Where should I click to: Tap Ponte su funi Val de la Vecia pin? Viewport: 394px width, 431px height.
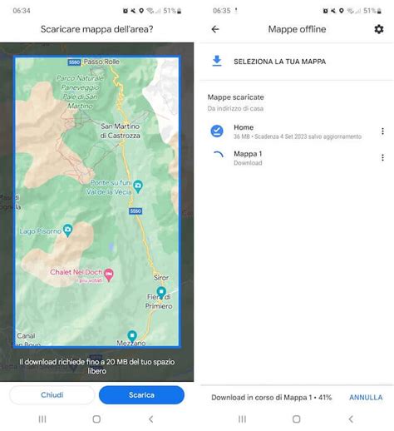138,186
